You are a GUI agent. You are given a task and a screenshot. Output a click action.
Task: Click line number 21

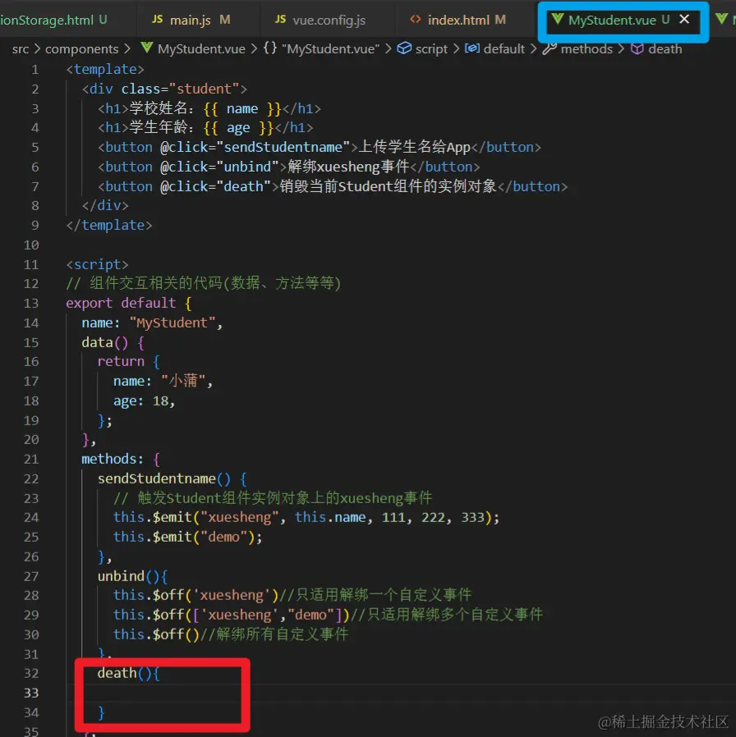point(31,460)
